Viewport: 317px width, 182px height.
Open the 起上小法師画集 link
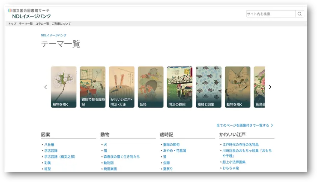point(234,162)
